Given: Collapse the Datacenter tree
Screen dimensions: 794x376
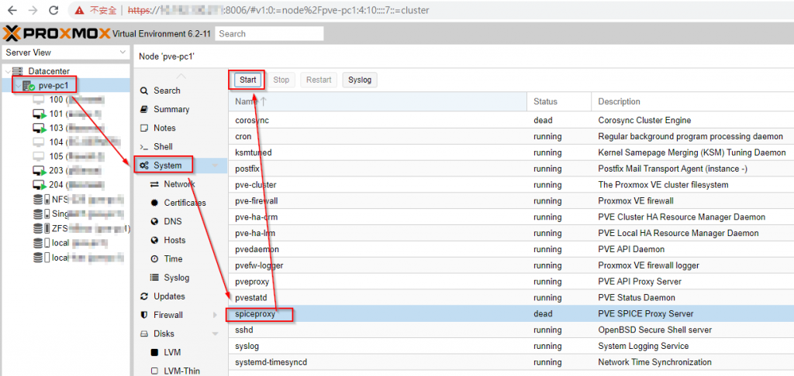Looking at the screenshot, I should point(7,71).
